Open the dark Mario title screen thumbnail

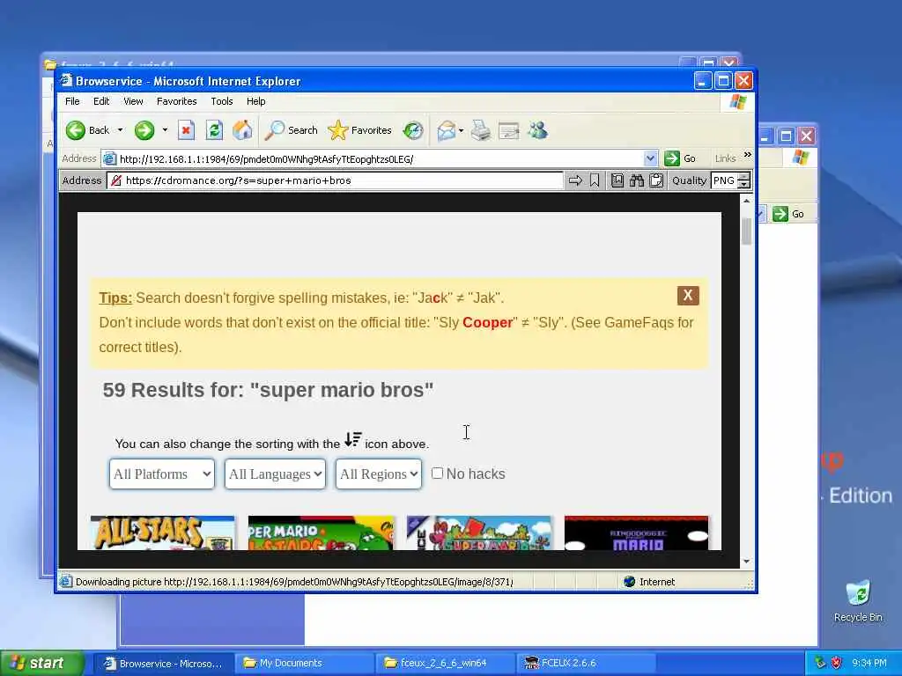pyautogui.click(x=637, y=533)
